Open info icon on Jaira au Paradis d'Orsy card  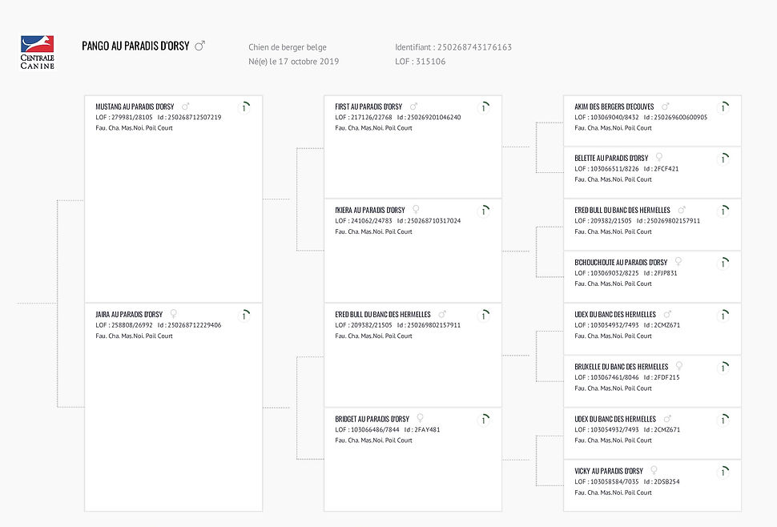[x=244, y=315]
